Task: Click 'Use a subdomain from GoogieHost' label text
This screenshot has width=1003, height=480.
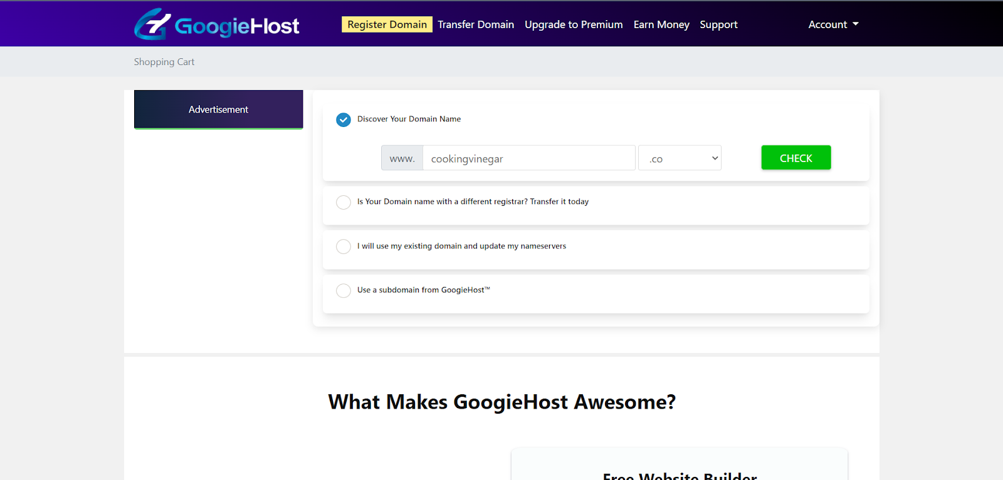Action: coord(424,290)
